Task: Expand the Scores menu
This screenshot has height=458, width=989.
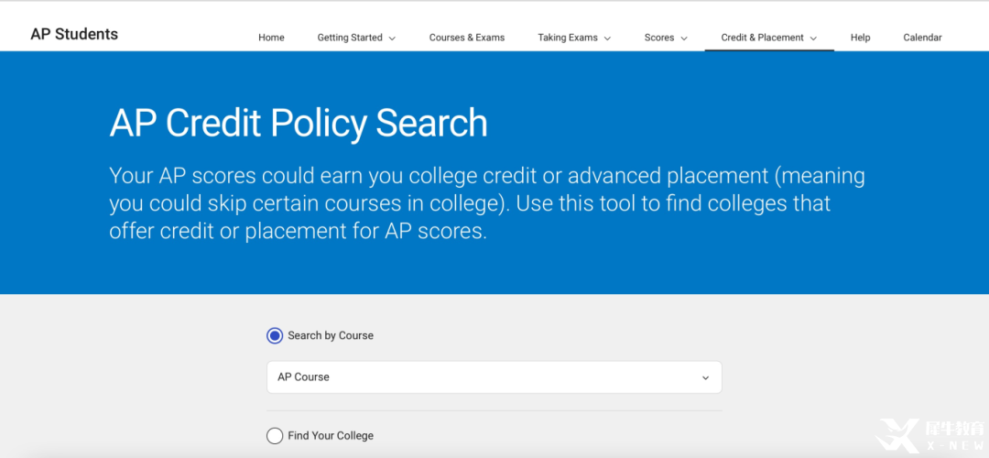Action: click(666, 38)
